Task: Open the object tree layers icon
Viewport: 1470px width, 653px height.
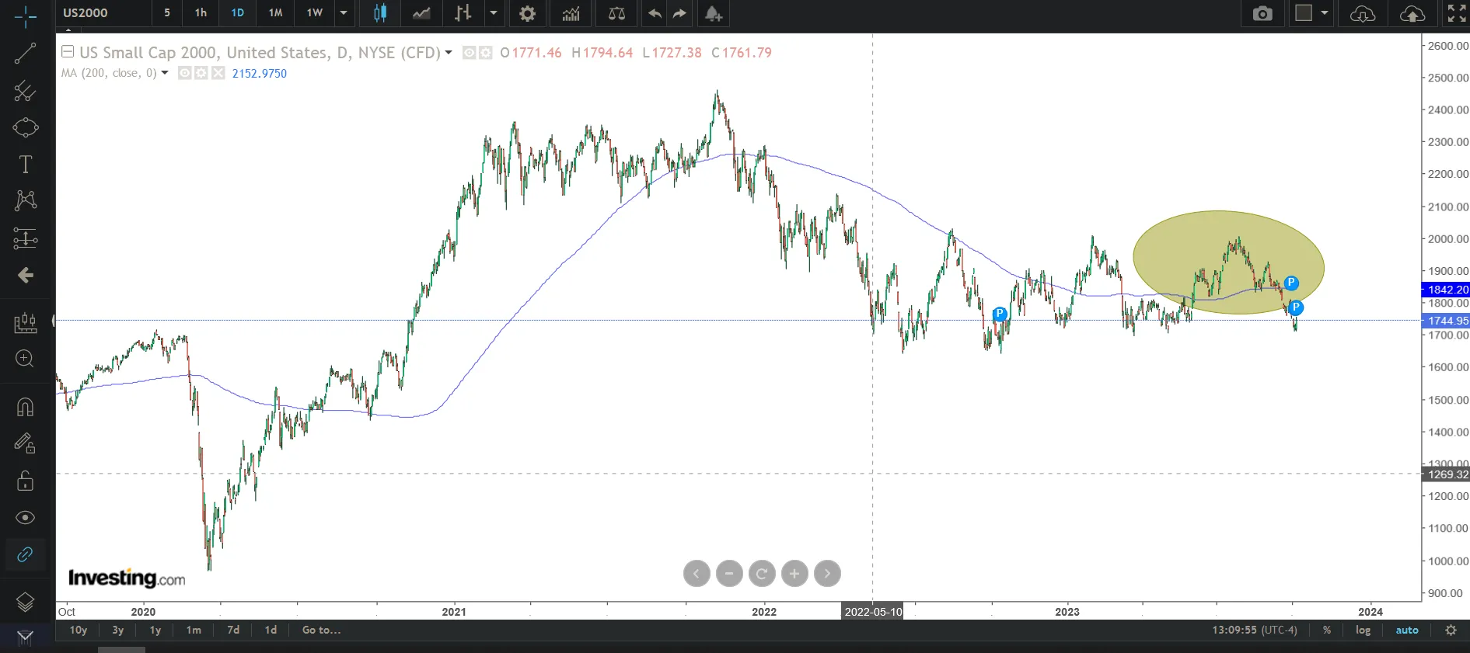Action: 25,602
